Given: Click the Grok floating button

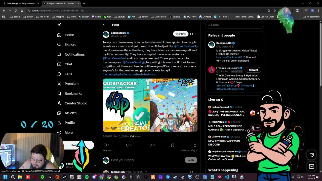Looking at the screenshot, I should (311, 155).
